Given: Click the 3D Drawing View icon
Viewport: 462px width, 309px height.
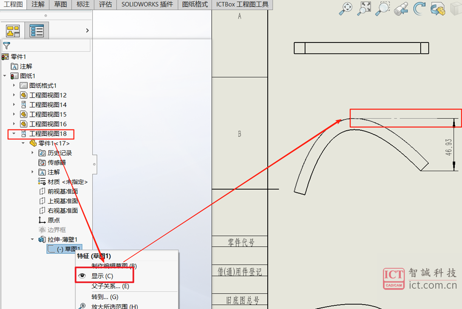Looking at the screenshot, I should 438,8.
